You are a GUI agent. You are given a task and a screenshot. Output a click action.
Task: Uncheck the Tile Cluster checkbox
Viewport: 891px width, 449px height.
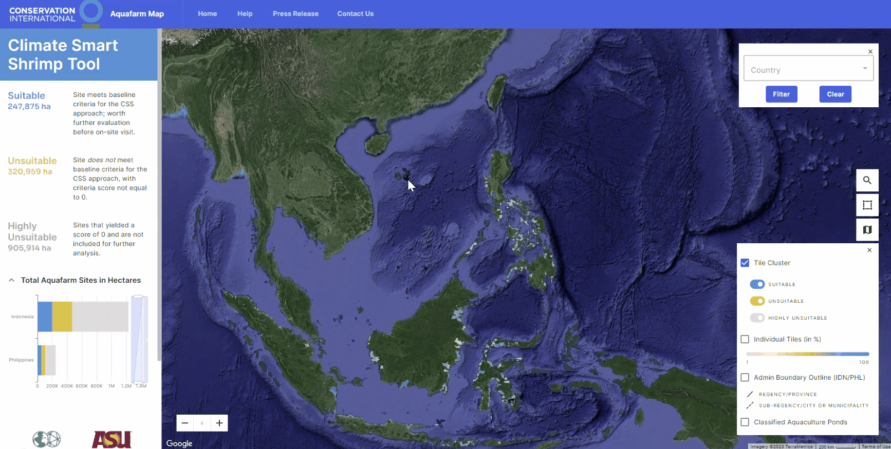745,263
